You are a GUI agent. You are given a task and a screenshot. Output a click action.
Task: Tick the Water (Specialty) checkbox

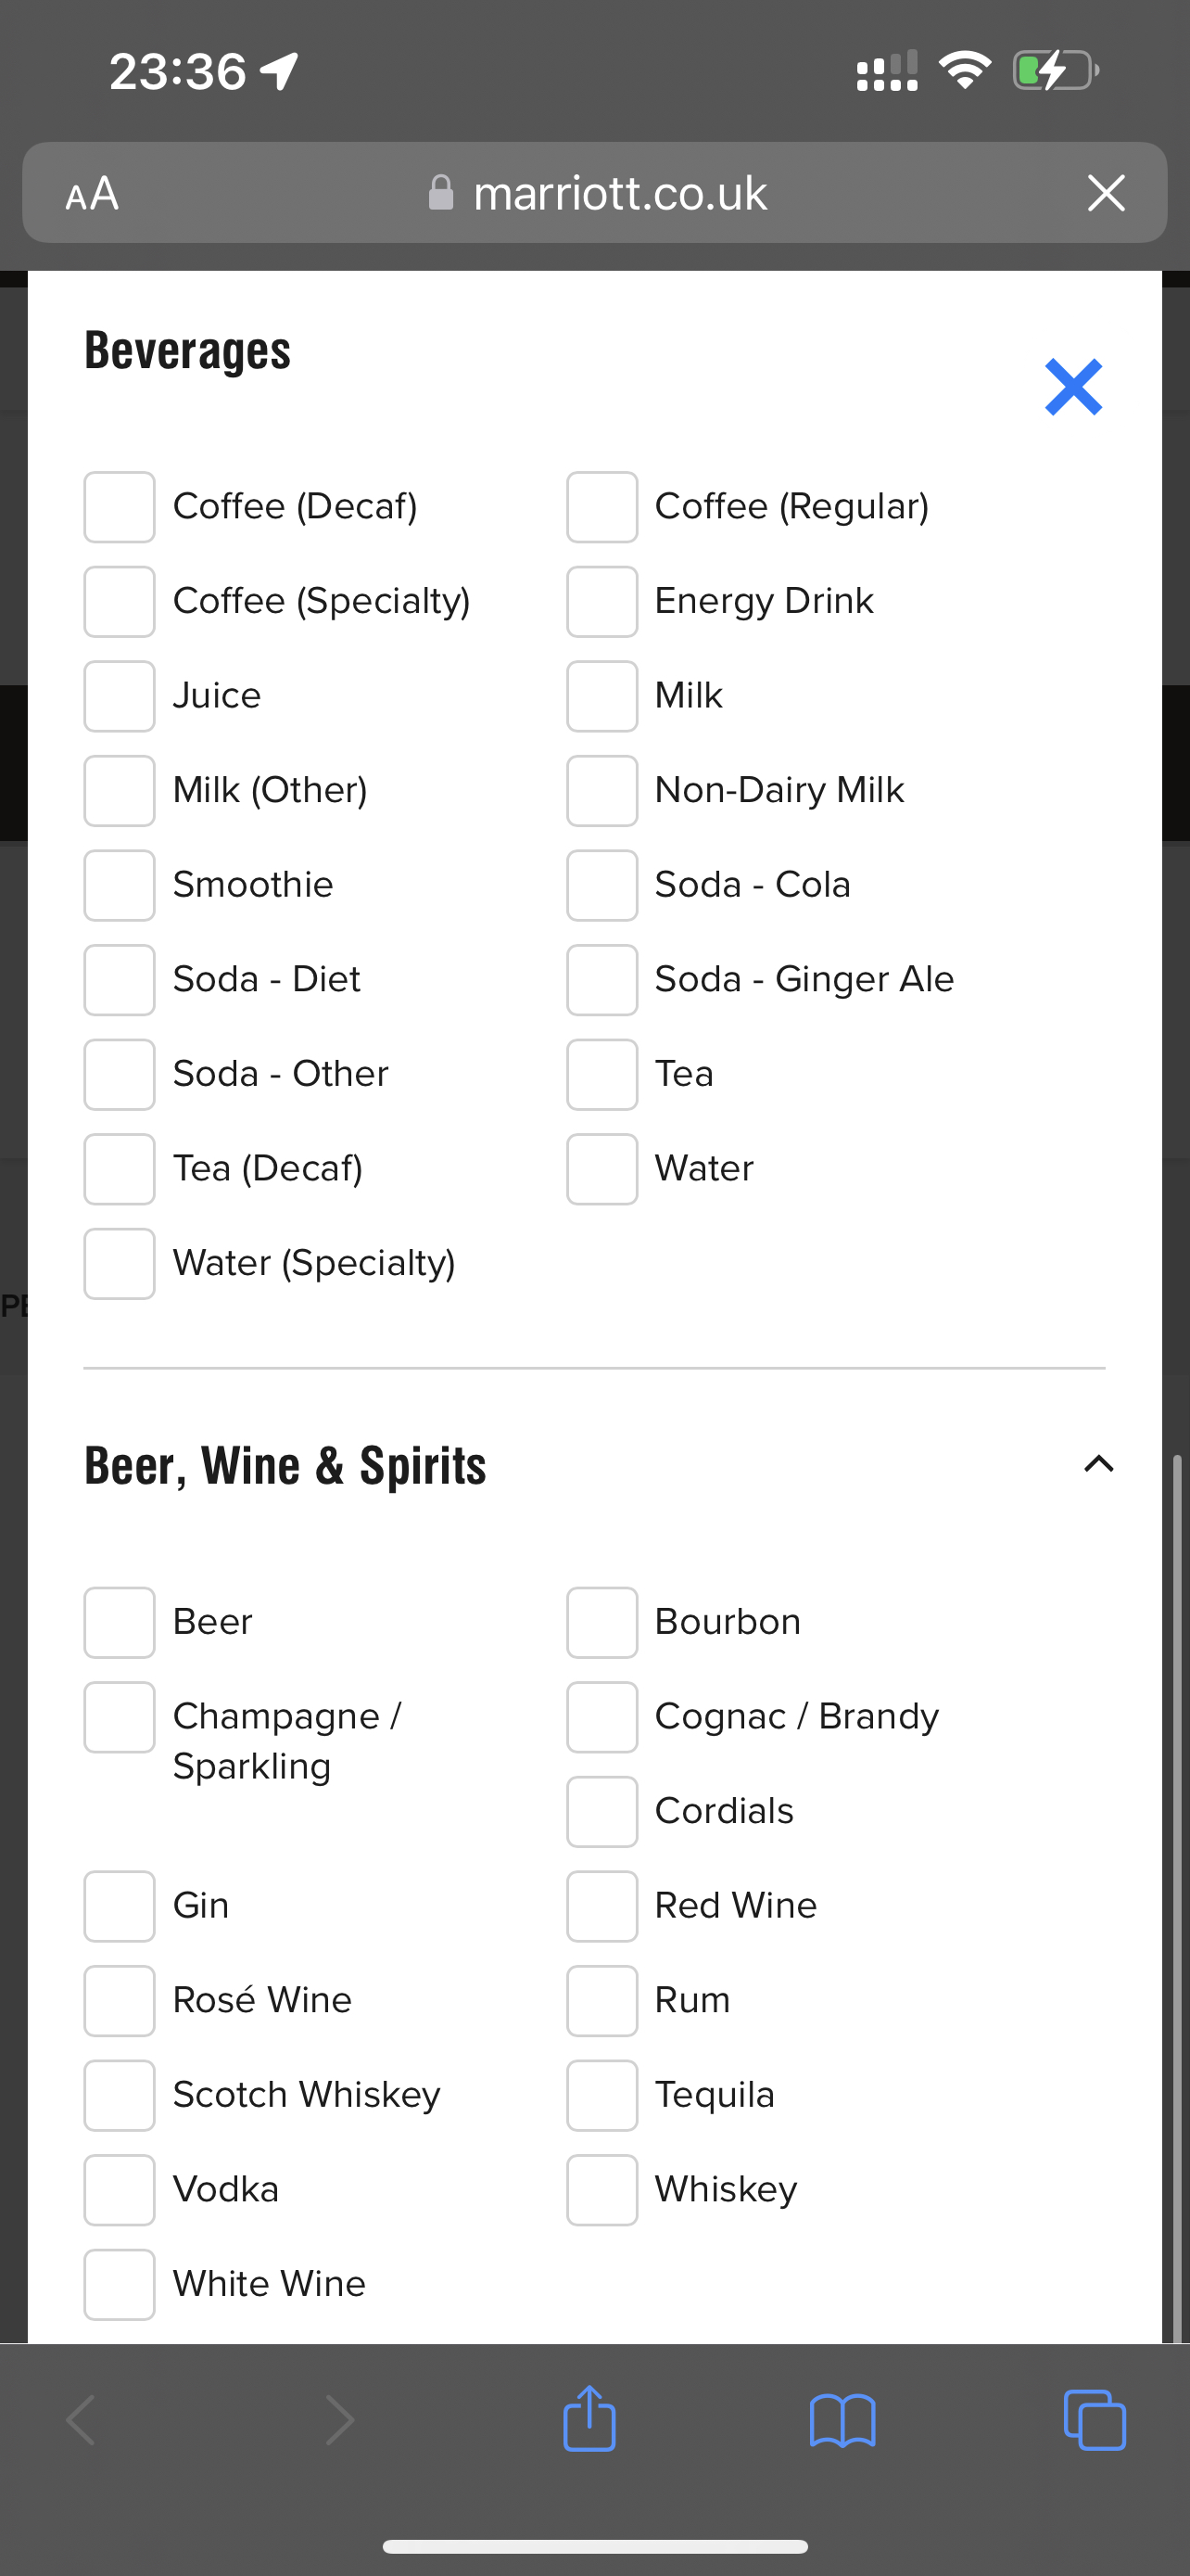119,1264
